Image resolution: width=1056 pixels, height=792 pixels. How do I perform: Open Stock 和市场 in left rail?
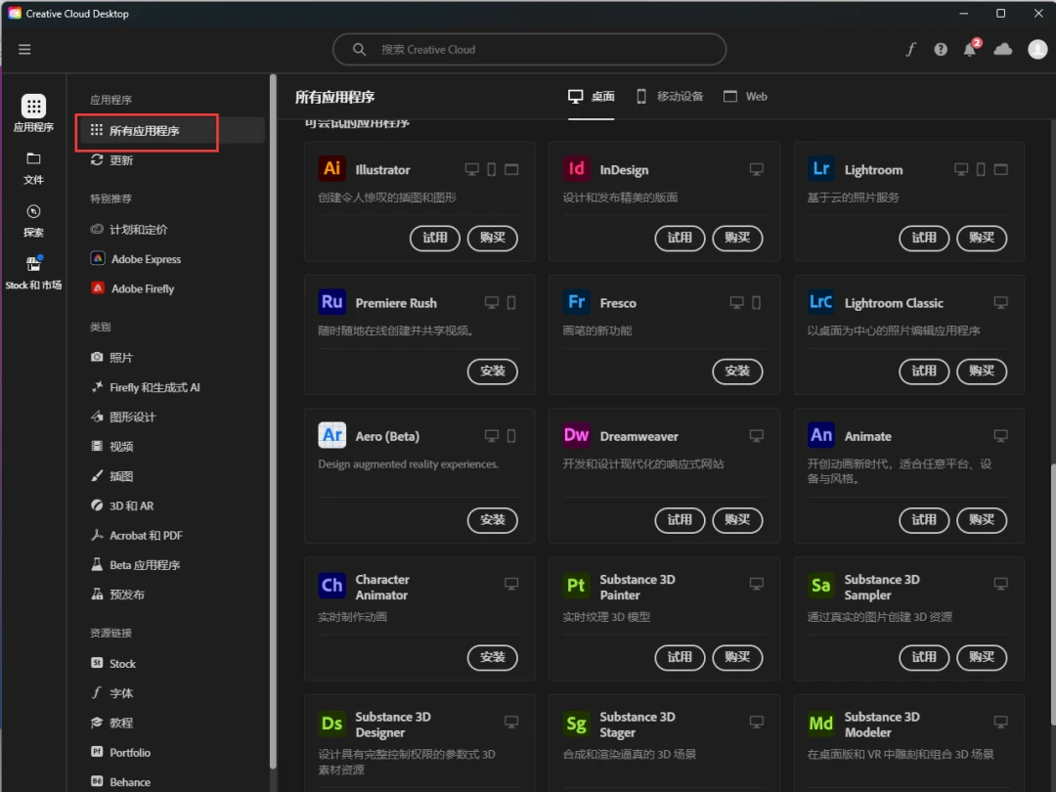tap(33, 274)
